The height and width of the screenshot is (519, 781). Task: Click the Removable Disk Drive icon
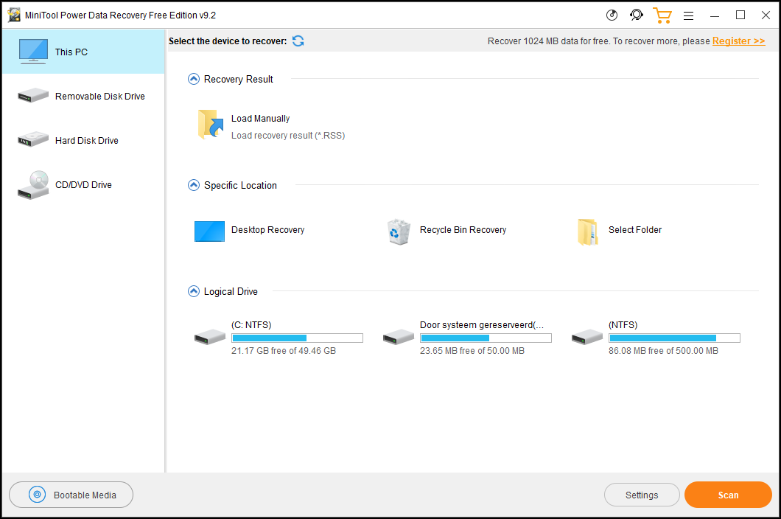coord(33,95)
